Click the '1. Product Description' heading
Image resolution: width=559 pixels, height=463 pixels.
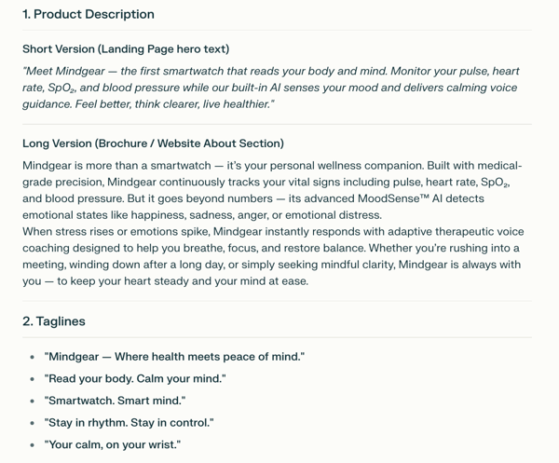pyautogui.click(x=89, y=14)
